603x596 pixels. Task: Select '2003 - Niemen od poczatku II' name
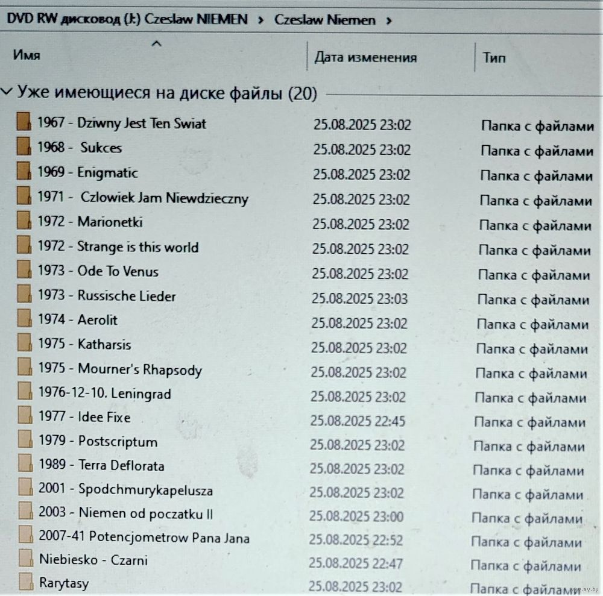[x=126, y=513]
